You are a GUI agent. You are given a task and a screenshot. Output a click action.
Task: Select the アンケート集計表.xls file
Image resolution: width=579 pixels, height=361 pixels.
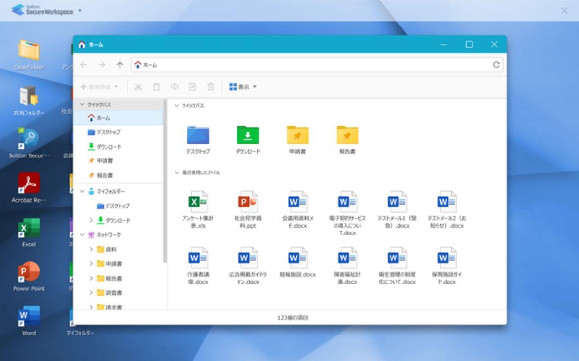(x=198, y=209)
